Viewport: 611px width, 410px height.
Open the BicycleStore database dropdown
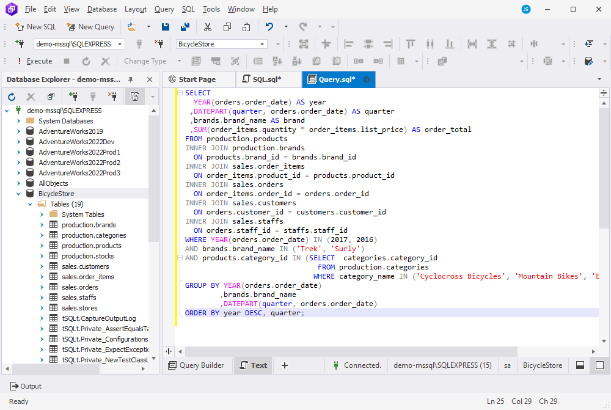pyautogui.click(x=263, y=44)
